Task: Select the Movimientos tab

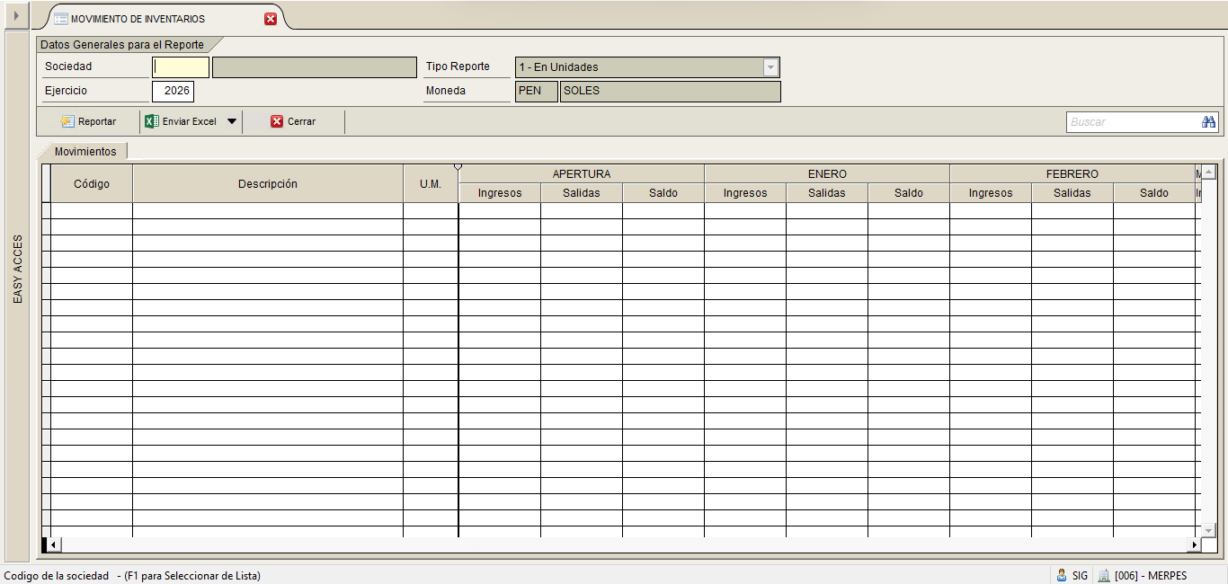Action: pyautogui.click(x=85, y=151)
